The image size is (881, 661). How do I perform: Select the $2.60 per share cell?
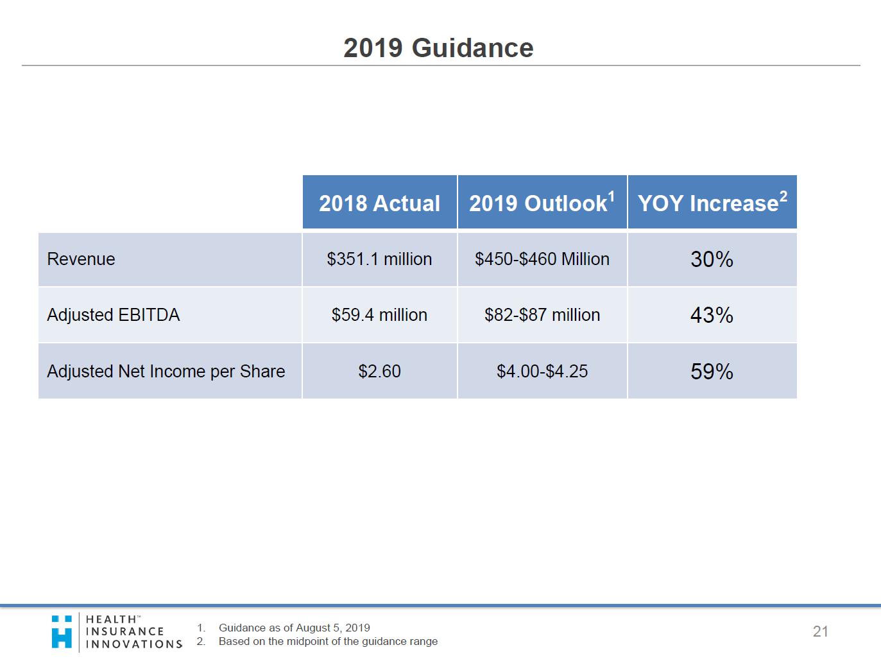click(x=379, y=372)
